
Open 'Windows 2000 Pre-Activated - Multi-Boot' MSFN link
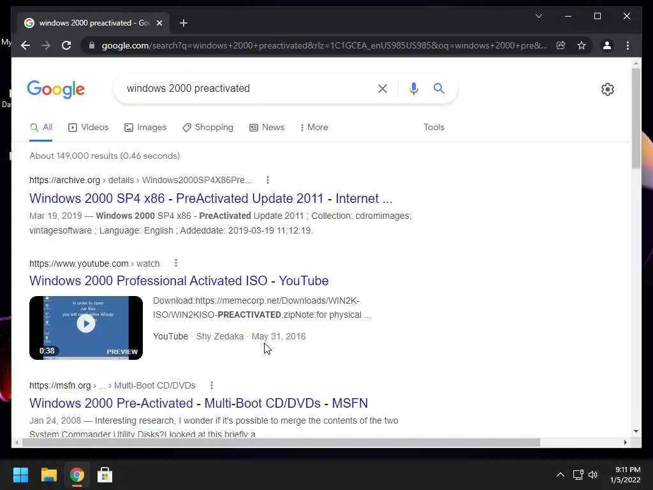click(198, 403)
